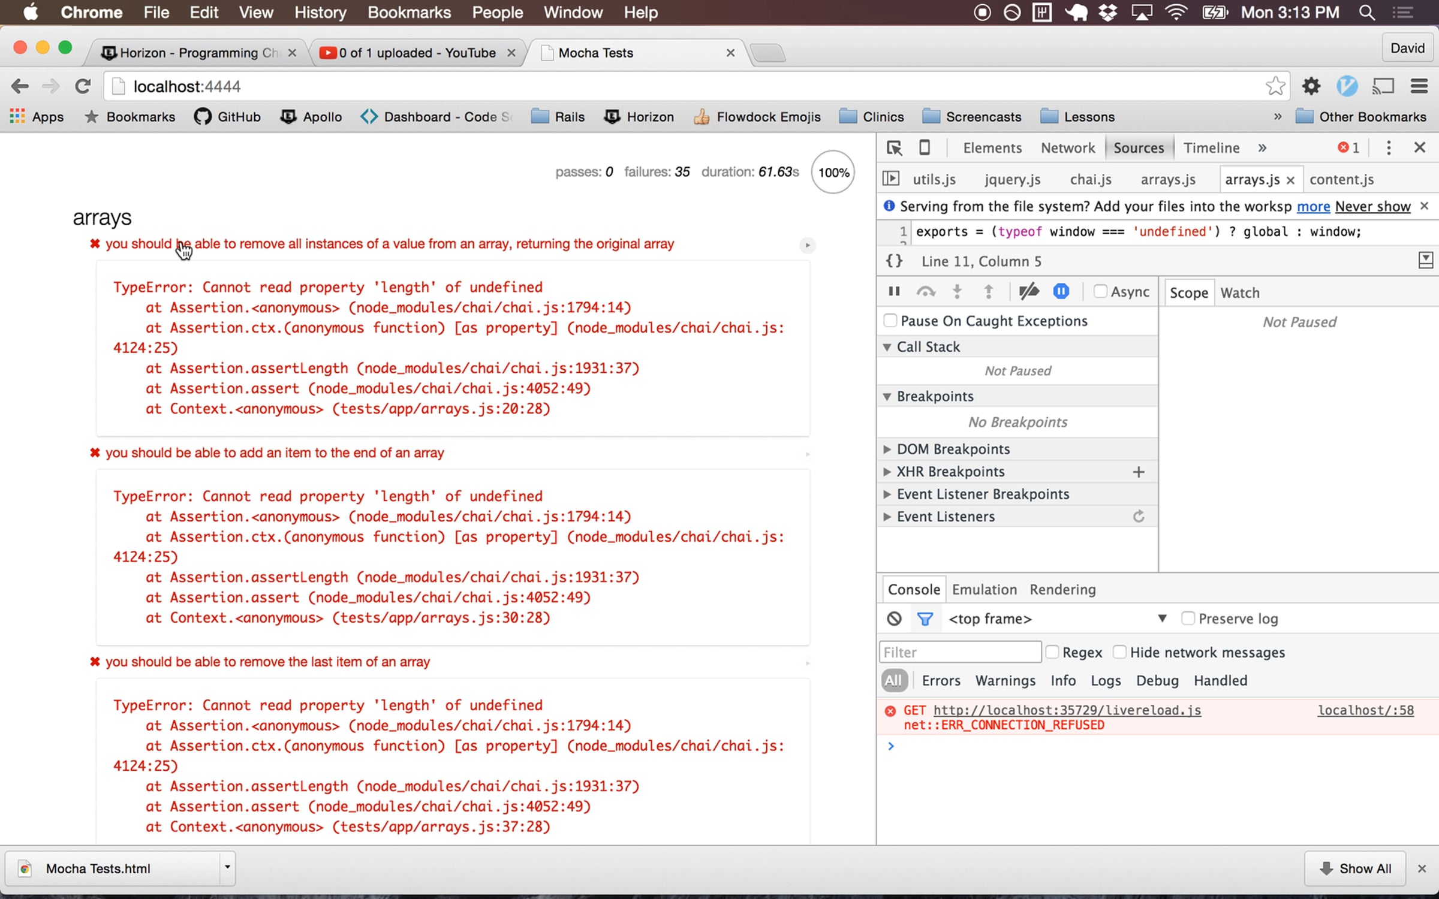This screenshot has height=899, width=1439.
Task: Click the gear extension icon in toolbar
Action: point(1311,86)
